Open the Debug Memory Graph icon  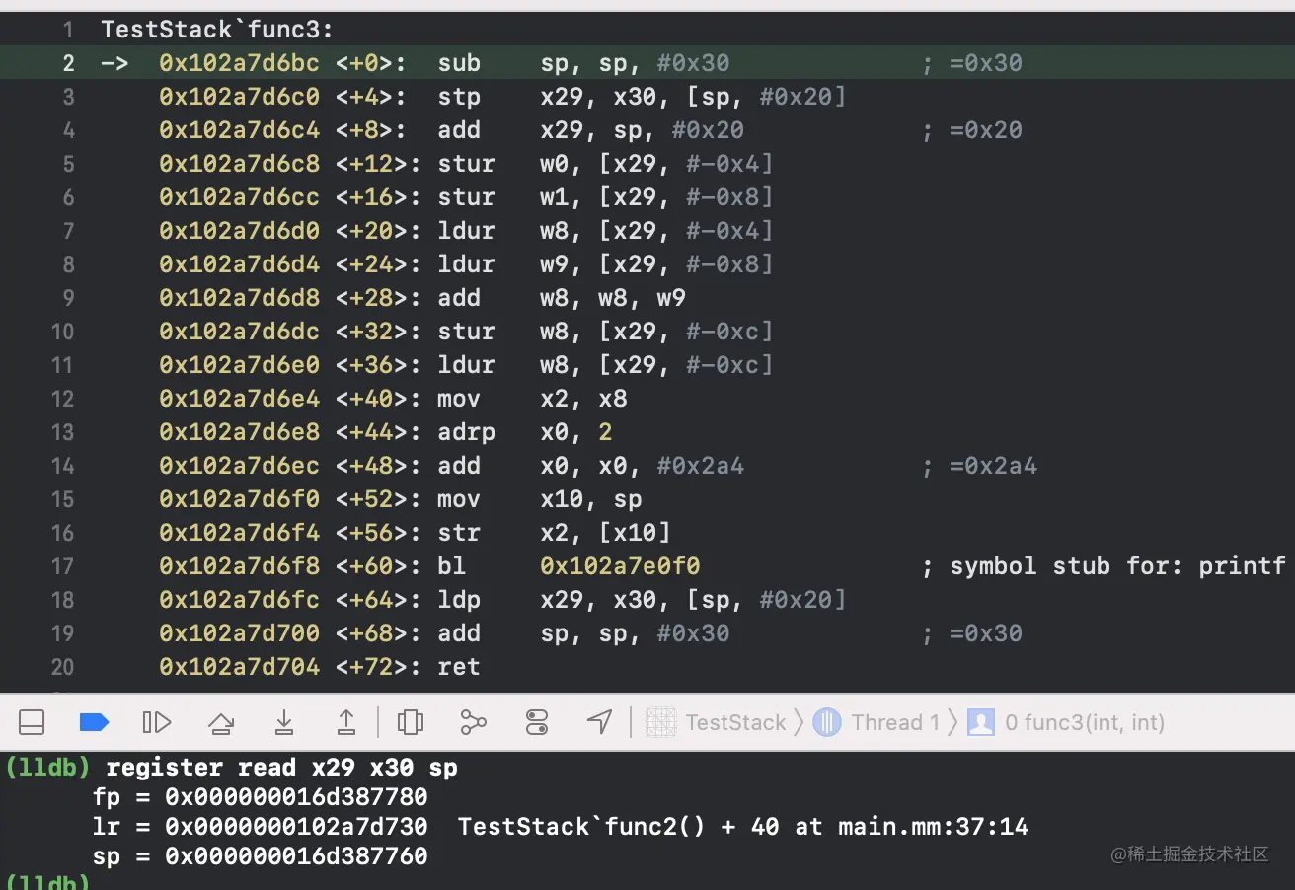474,722
